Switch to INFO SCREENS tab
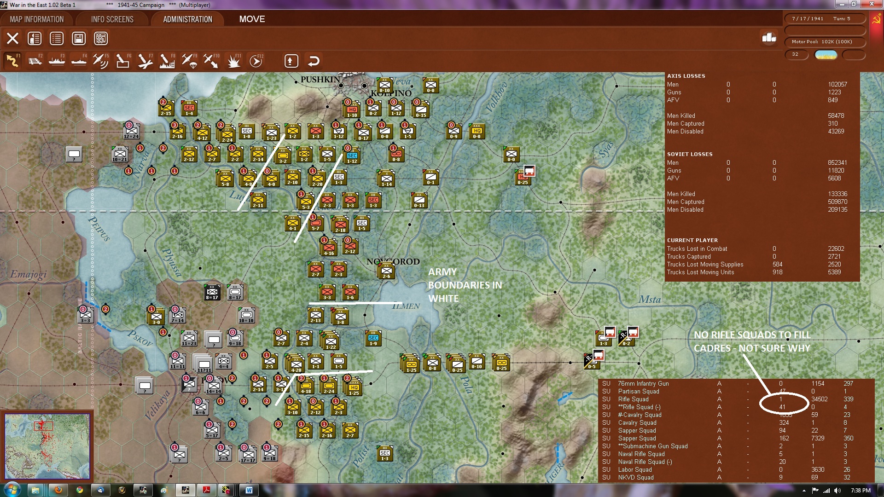Viewport: 884px width, 497px height. 112,19
